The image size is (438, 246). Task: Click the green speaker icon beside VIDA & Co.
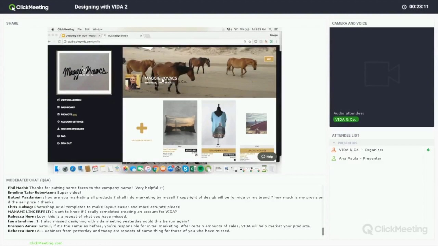[428, 150]
